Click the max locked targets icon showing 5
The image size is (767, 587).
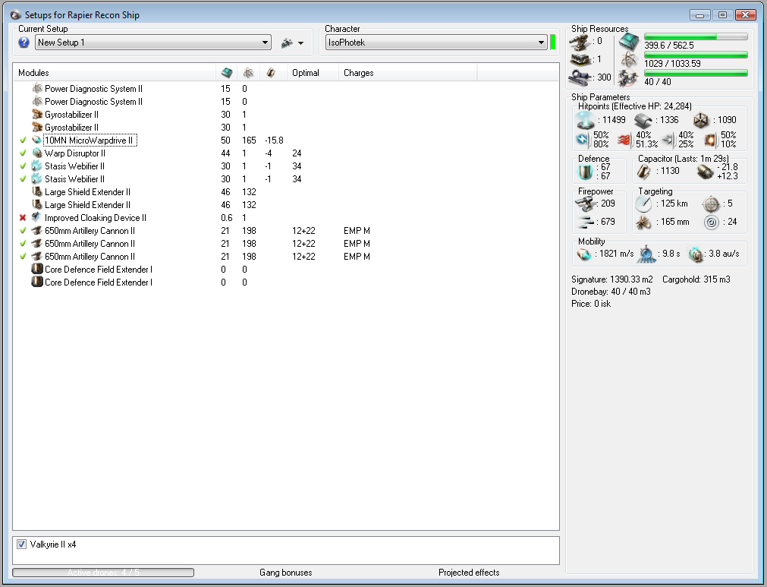point(711,204)
